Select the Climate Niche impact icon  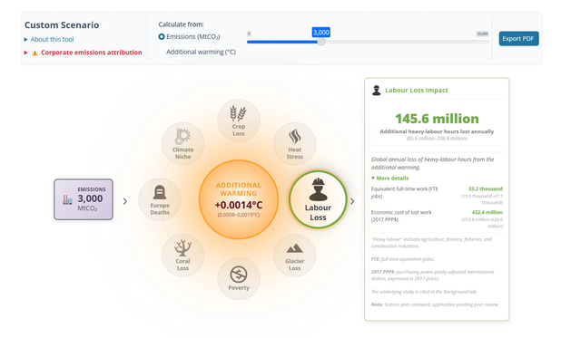click(x=182, y=144)
